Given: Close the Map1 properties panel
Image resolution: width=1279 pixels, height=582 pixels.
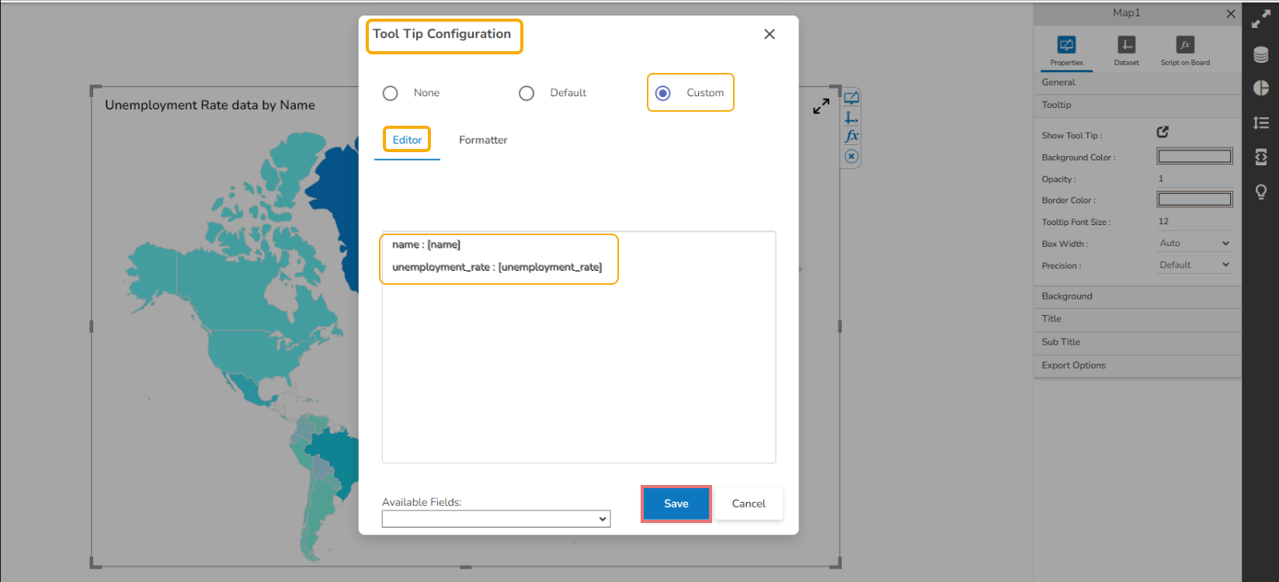Looking at the screenshot, I should [1231, 14].
